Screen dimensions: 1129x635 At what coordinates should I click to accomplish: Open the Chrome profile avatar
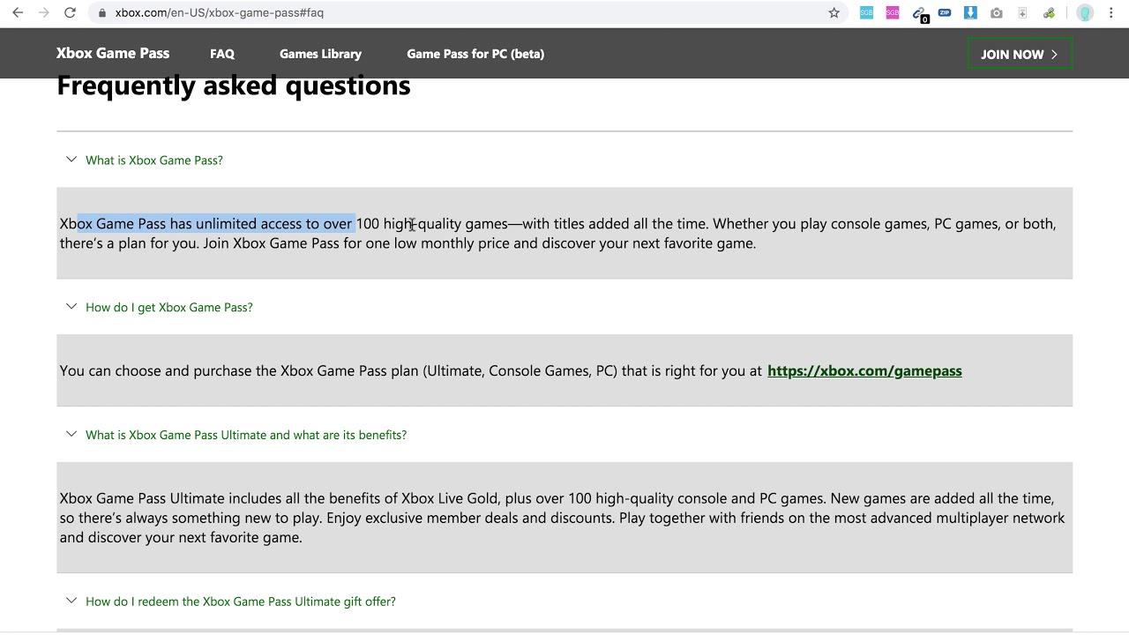pyautogui.click(x=1085, y=12)
